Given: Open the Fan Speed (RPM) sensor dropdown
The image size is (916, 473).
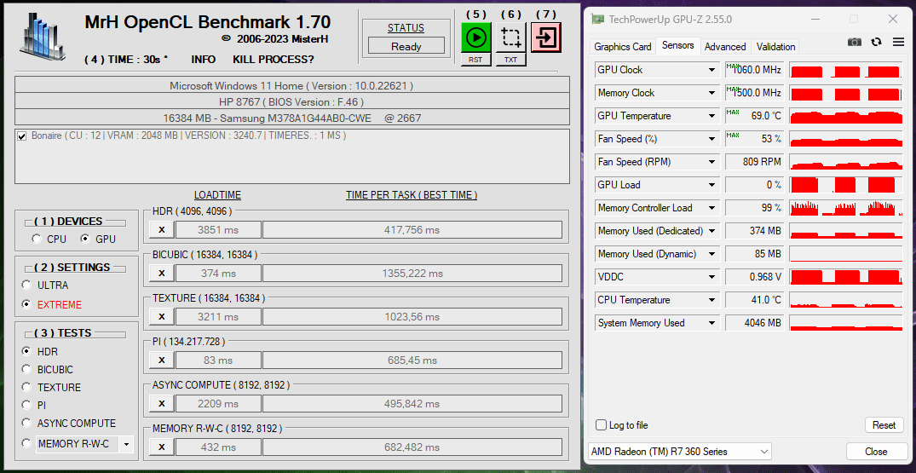Looking at the screenshot, I should coord(711,162).
